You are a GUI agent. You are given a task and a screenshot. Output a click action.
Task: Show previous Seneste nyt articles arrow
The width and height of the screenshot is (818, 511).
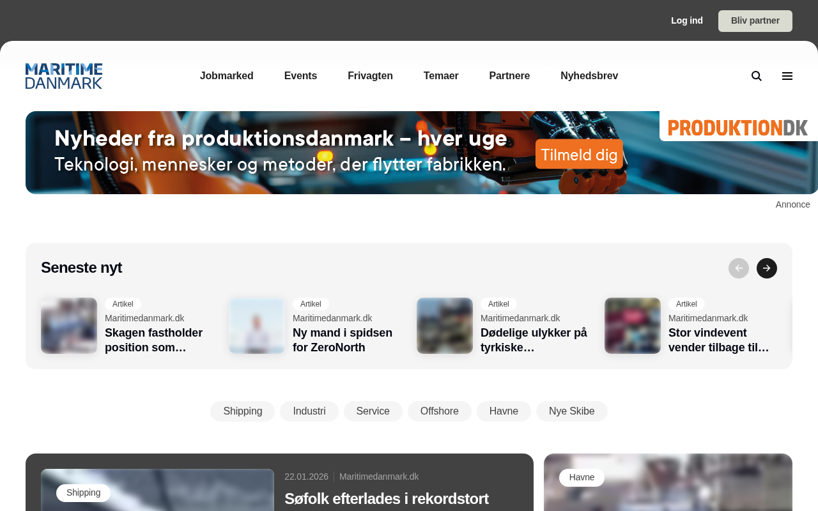739,268
